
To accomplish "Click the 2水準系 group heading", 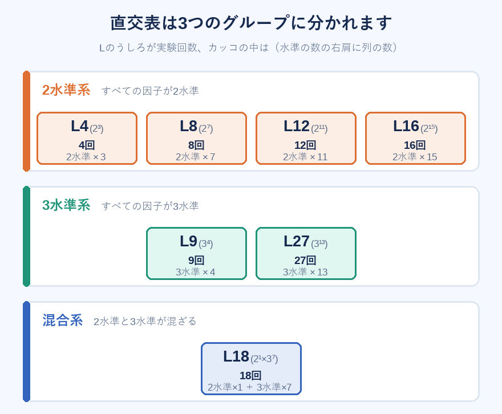I will click(66, 90).
